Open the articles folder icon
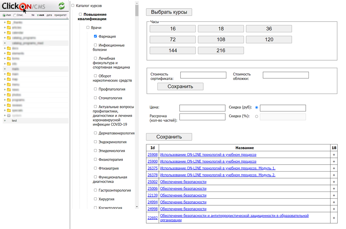The image size is (346, 229). click(x=9, y=28)
